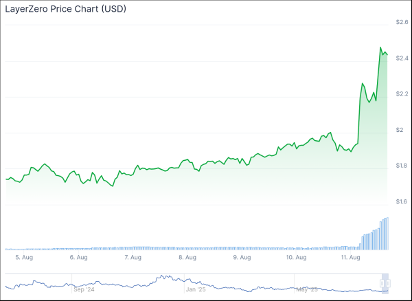Click the highest peak of the price line
Screen dimensions: 412x301
click(381, 48)
